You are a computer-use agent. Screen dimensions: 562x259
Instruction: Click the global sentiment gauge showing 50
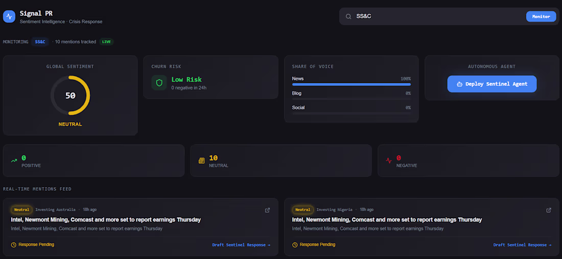click(70, 95)
